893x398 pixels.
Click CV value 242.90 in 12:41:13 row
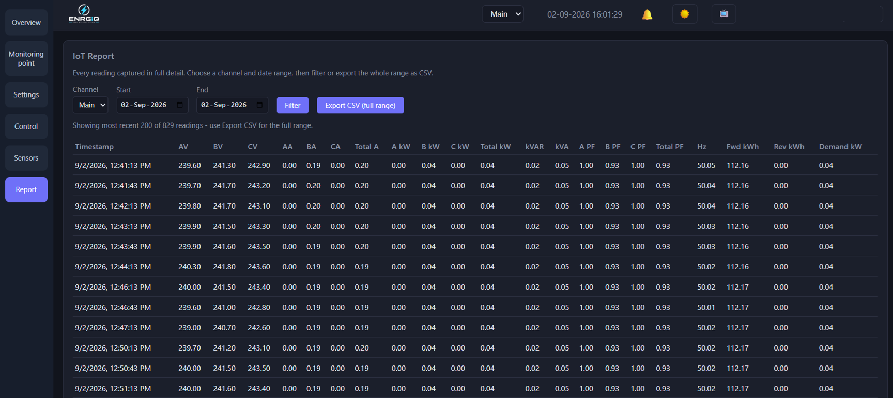[259, 166]
